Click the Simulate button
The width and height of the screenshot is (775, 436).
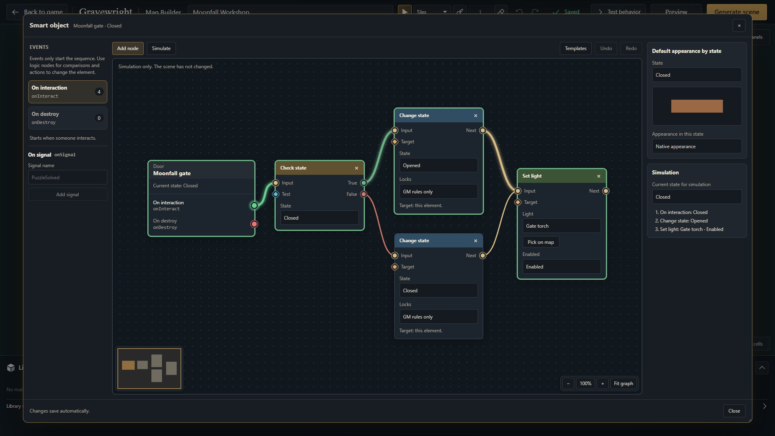161,48
